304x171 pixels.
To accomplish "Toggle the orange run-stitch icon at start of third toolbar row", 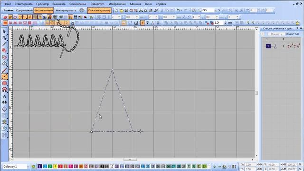I will [5, 23].
